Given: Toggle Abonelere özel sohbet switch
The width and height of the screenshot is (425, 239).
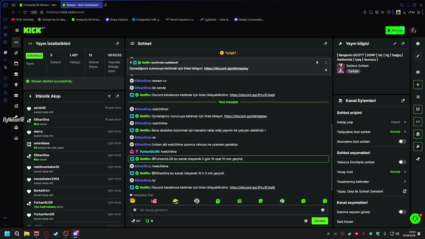Looking at the screenshot, I should (402, 141).
